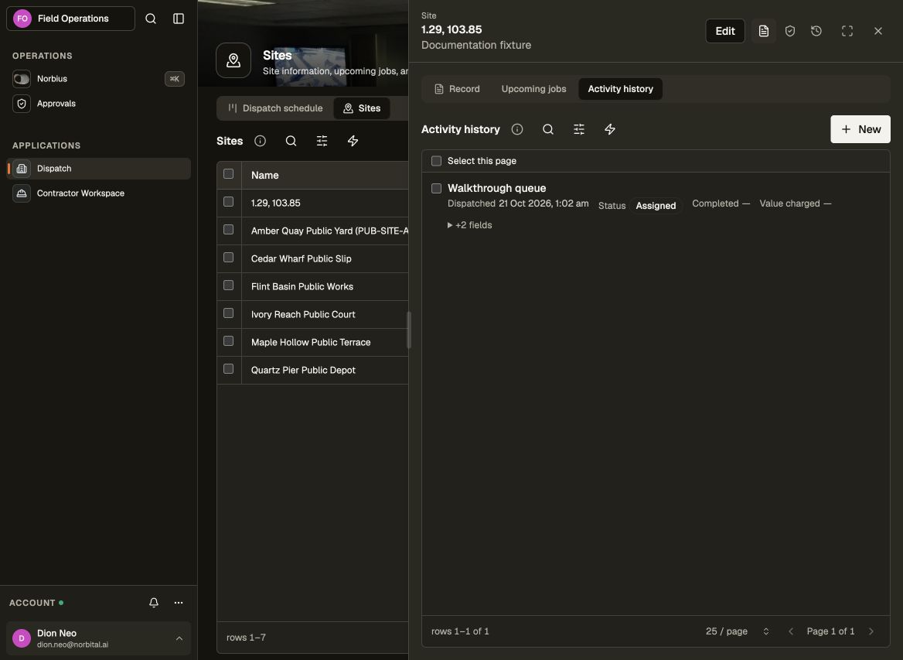The image size is (903, 660).
Task: Switch to Upcoming jobs tab
Action: coord(534,89)
